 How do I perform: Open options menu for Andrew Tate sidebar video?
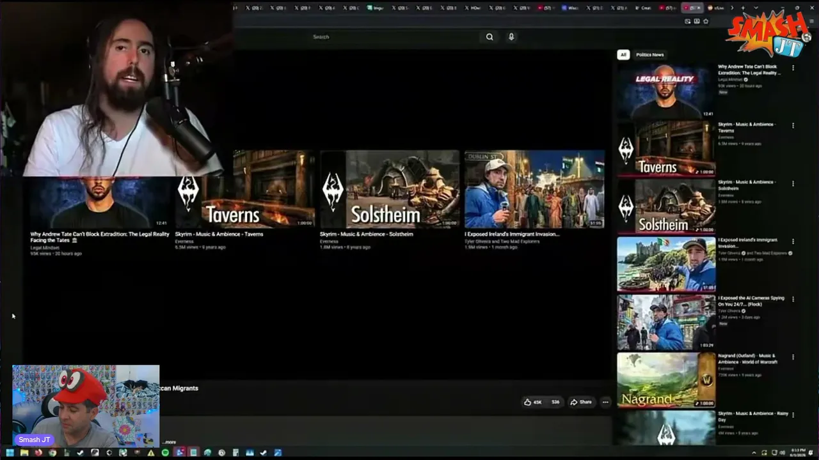(793, 68)
